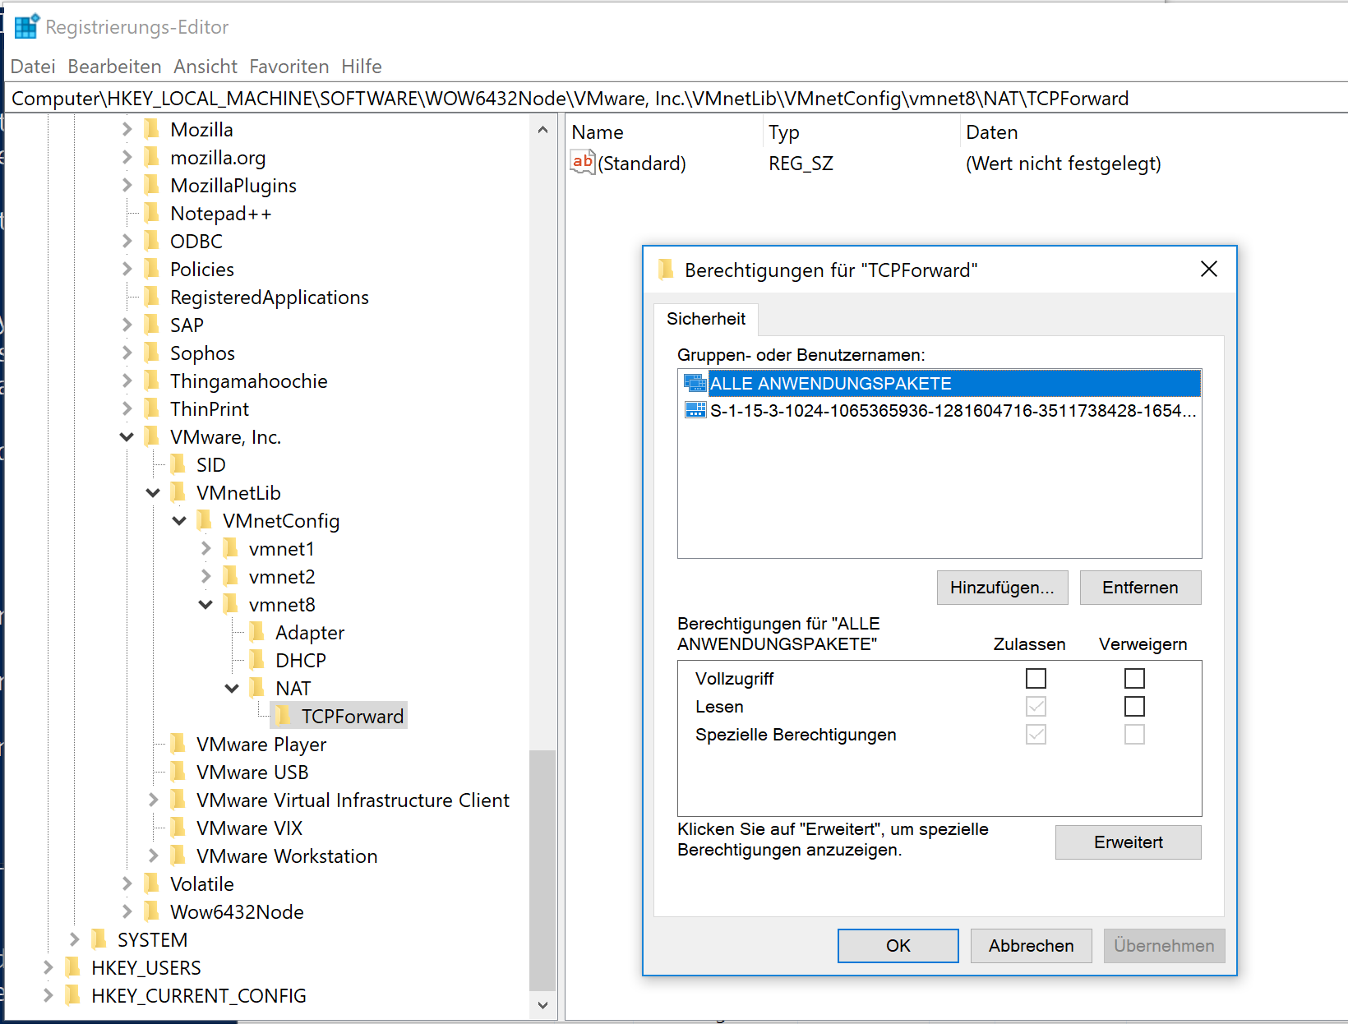Check Vollzugriff Zulassen checkbox

1036,678
